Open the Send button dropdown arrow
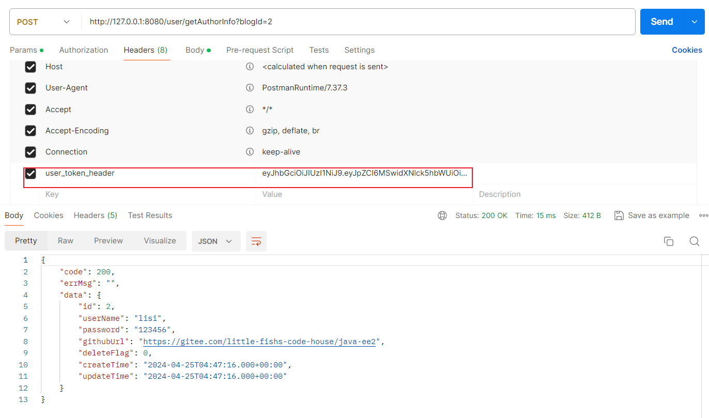The height and width of the screenshot is (418, 709). pos(693,22)
